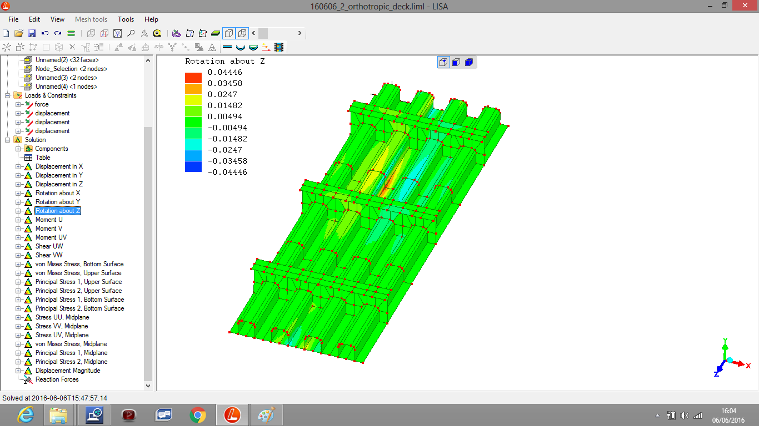Open Google Chrome from the taskbar

pos(198,415)
